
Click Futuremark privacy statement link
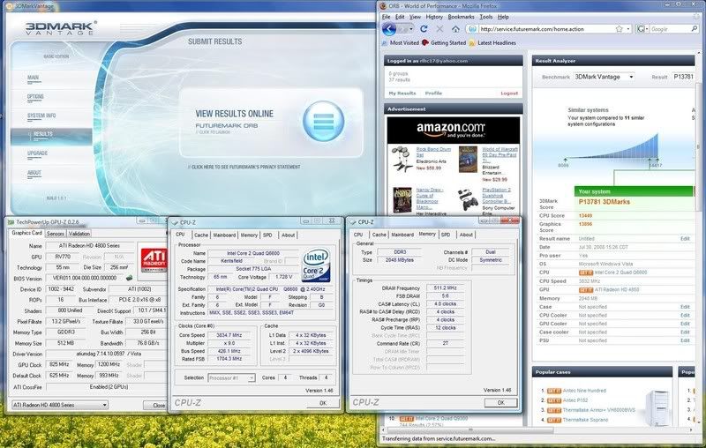coord(244,167)
